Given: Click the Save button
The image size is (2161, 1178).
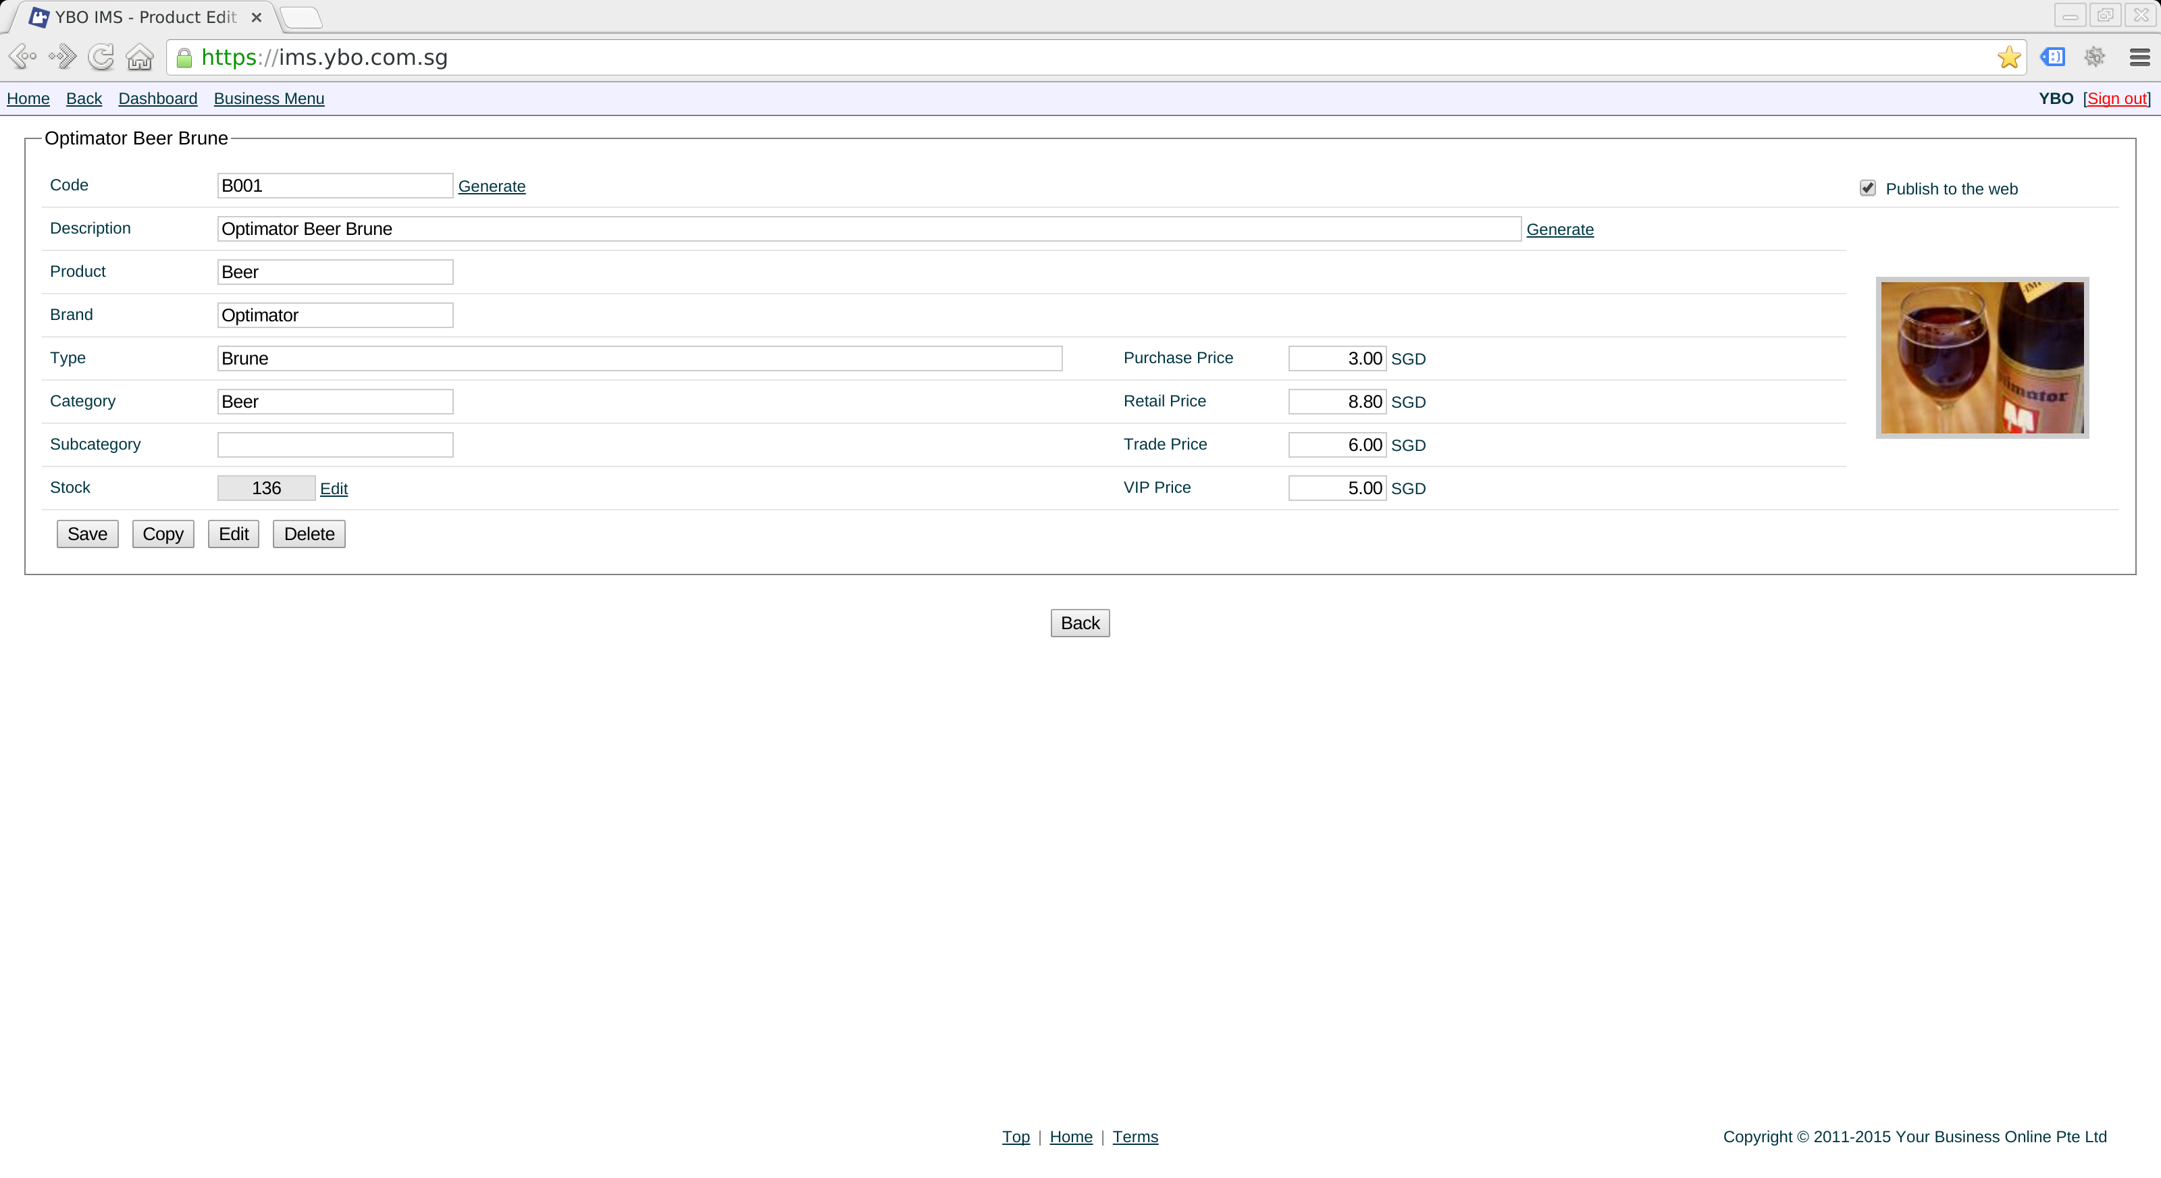Looking at the screenshot, I should [x=87, y=534].
